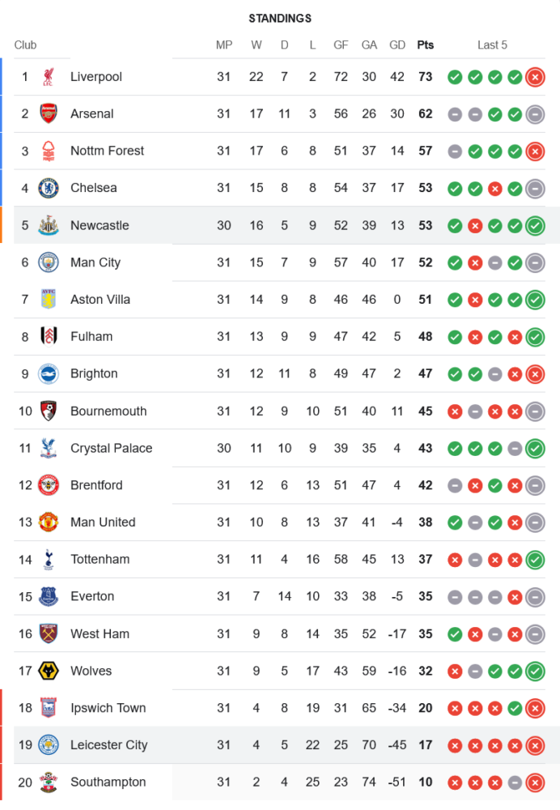Click the MP column header
Screen dimensions: 560x810
(x=224, y=45)
